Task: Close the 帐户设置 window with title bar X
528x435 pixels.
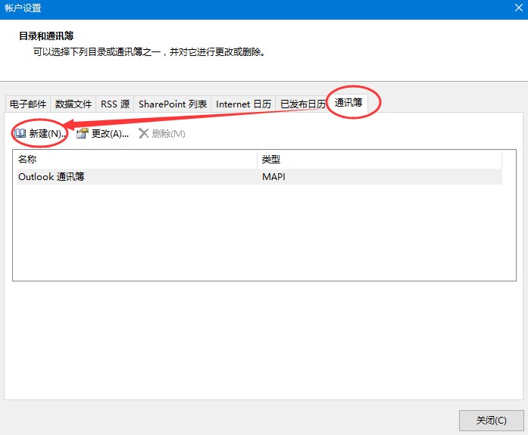Action: 515,9
